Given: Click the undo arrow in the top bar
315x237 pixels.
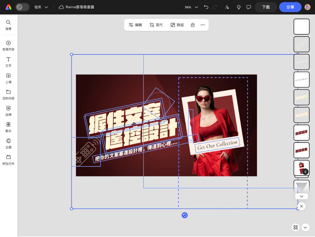Looking at the screenshot, I should tap(205, 7).
